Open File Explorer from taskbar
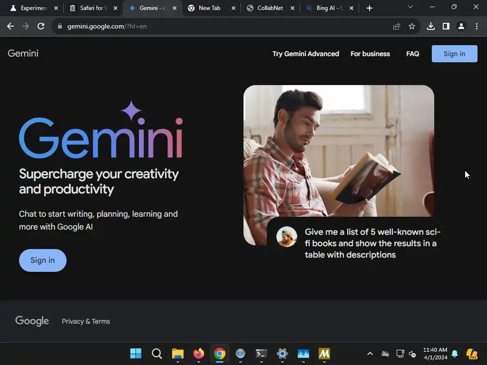The width and height of the screenshot is (487, 365). click(x=178, y=354)
